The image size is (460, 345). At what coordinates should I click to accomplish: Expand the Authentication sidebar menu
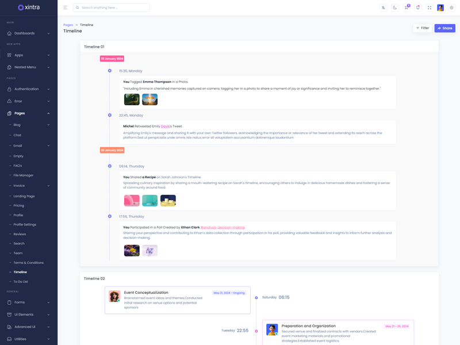coord(29,89)
